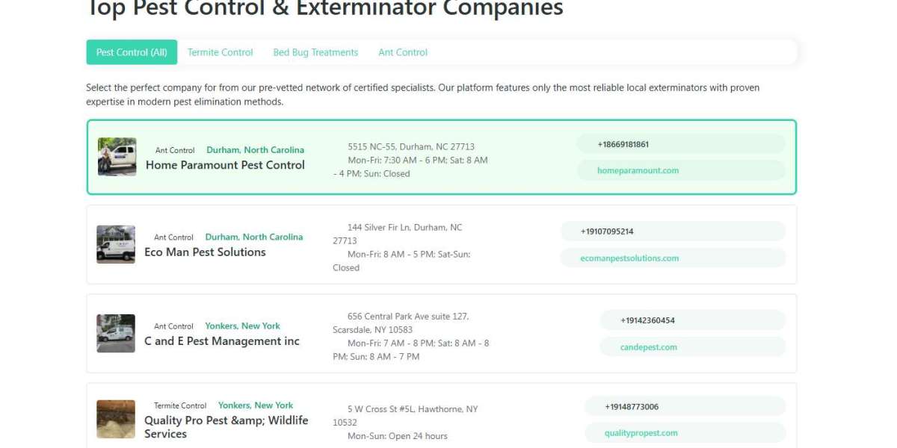This screenshot has height=448, width=897.
Task: Click Durham, North Carolina location link
Action: tap(256, 149)
